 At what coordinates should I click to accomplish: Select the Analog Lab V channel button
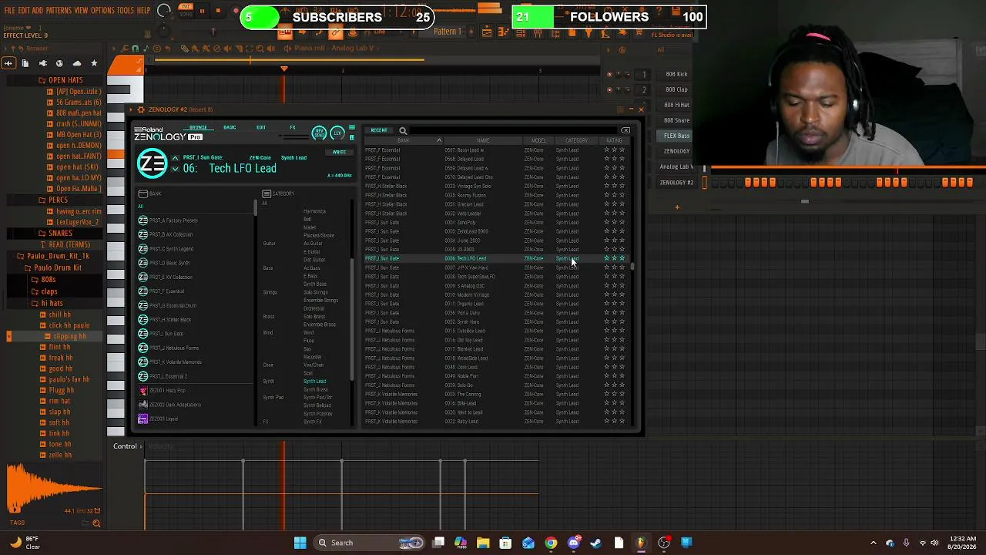pyautogui.click(x=676, y=166)
